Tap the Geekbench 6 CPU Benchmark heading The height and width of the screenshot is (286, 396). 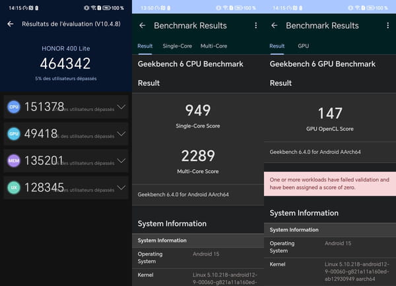pyautogui.click(x=191, y=64)
